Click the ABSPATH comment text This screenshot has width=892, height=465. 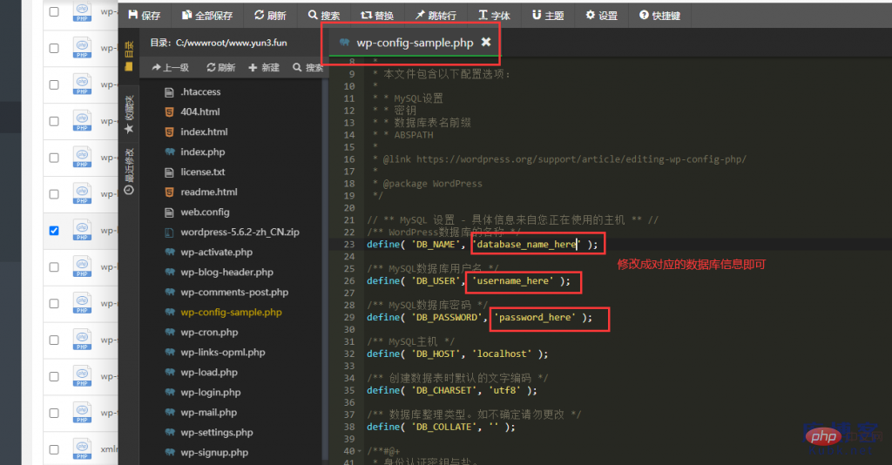click(414, 135)
